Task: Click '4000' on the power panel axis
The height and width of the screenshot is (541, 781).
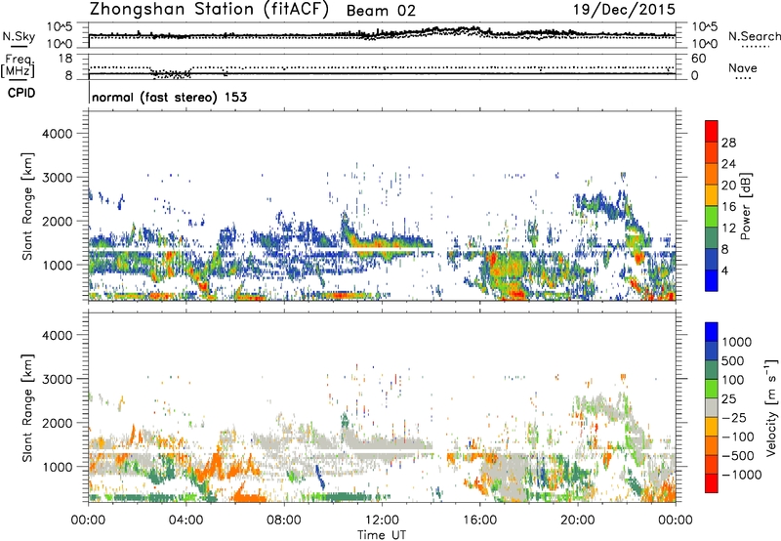Action: coord(57,134)
